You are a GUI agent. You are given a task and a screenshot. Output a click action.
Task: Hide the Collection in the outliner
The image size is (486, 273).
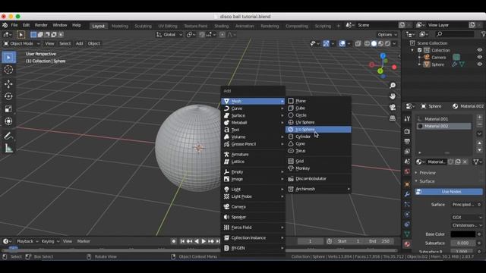pos(479,50)
